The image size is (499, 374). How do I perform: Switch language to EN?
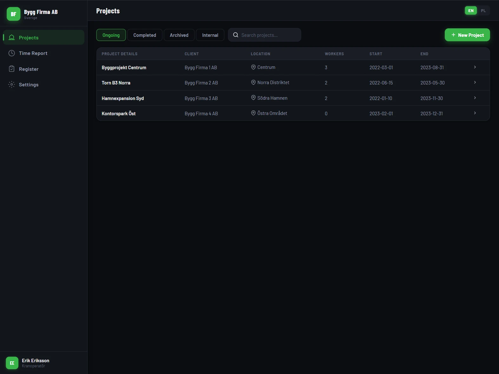(471, 11)
